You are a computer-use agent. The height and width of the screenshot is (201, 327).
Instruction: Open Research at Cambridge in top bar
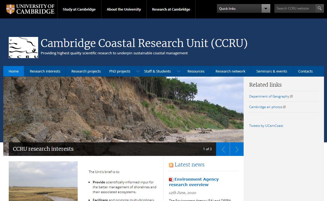[171, 9]
